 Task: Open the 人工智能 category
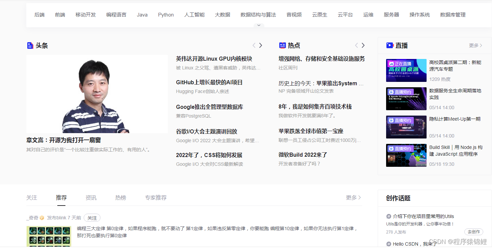(x=195, y=15)
